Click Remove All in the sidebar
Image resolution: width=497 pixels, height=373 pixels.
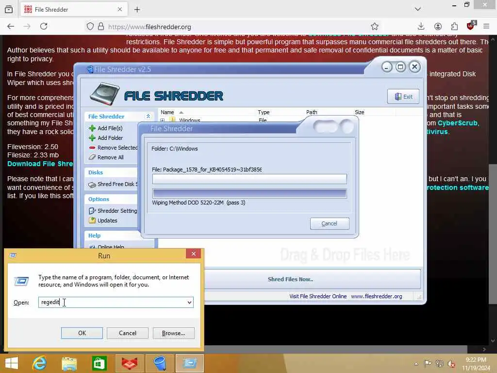[110, 157]
